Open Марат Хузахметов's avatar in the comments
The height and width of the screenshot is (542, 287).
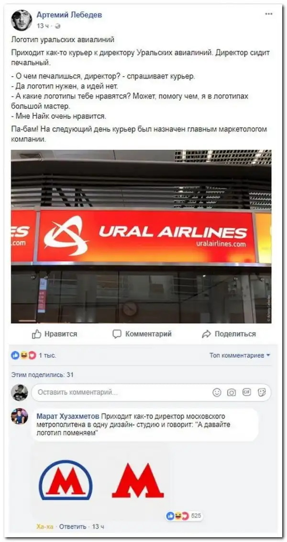tap(19, 416)
